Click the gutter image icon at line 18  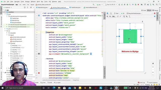(39, 54)
